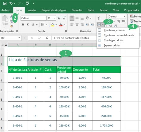Center text horizontally icon

click(77, 25)
